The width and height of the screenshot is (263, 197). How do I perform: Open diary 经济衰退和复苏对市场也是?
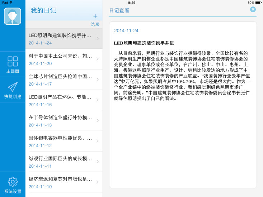coord(60,182)
